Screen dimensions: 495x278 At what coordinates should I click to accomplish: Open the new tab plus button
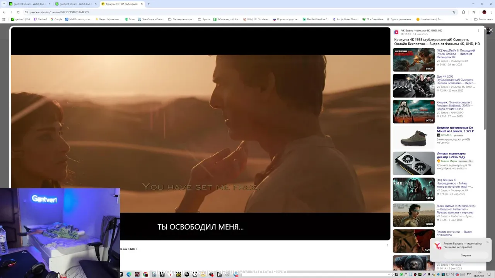(148, 4)
